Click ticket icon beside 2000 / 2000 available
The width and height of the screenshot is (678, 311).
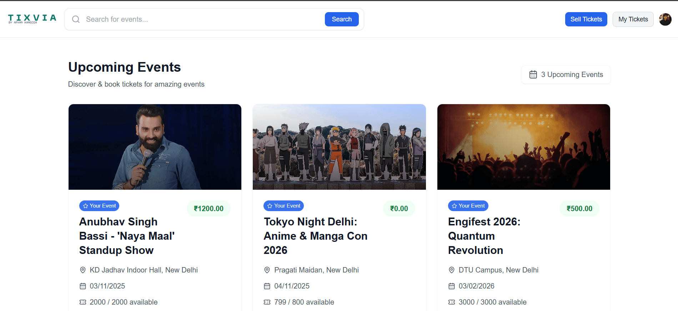83,302
